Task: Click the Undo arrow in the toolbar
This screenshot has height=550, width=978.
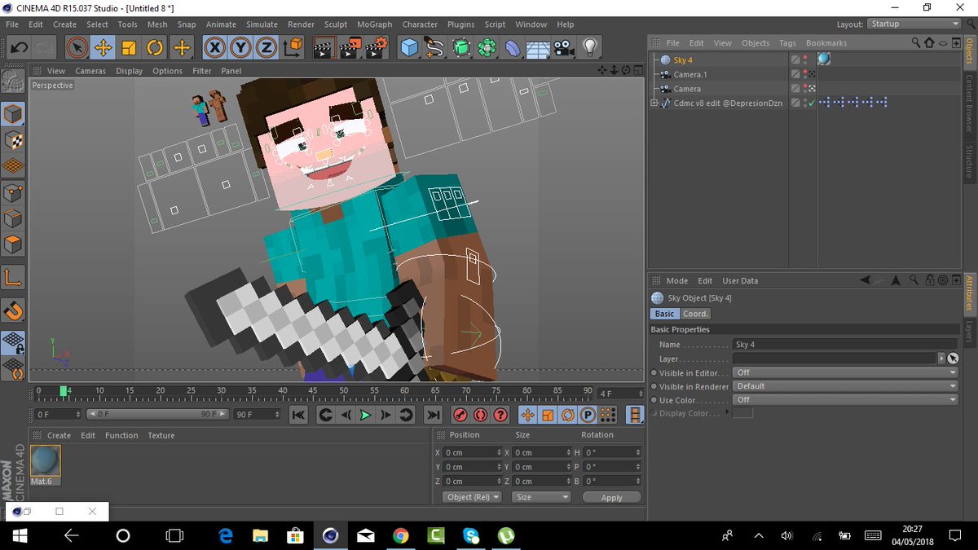Action: click(x=18, y=47)
